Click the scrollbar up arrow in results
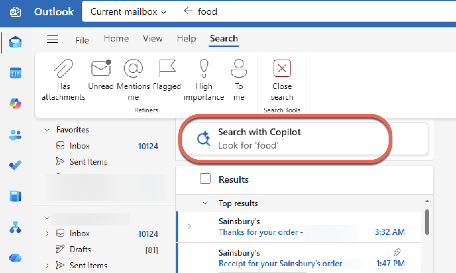This screenshot has width=456, height=273. click(x=427, y=201)
